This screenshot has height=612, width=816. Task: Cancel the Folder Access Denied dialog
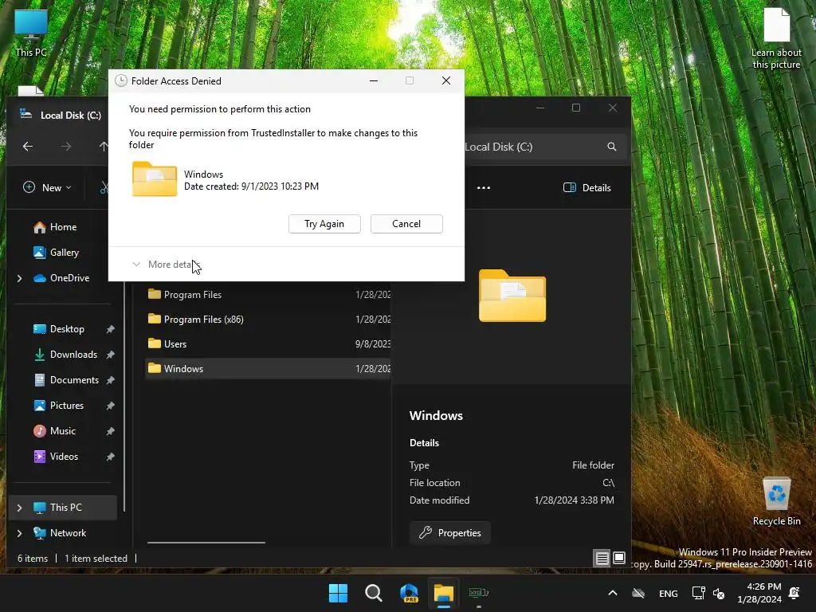(406, 224)
